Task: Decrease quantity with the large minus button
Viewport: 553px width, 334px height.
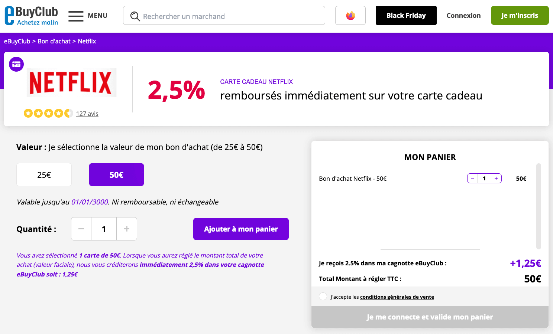Action: click(81, 229)
